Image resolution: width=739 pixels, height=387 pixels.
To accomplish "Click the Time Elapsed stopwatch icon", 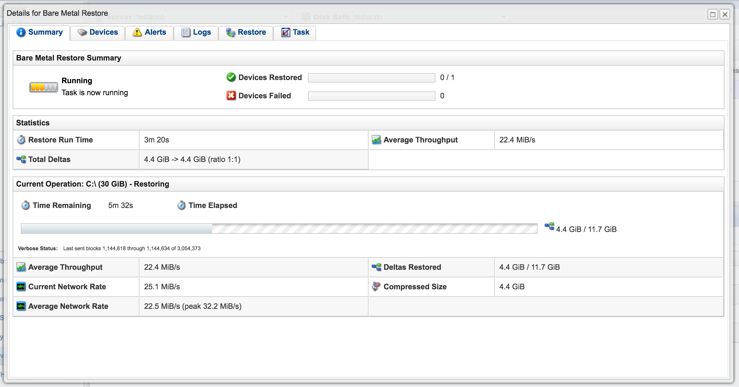I will click(x=181, y=205).
